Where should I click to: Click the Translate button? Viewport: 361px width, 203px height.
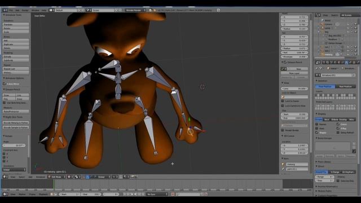[x=16, y=24]
